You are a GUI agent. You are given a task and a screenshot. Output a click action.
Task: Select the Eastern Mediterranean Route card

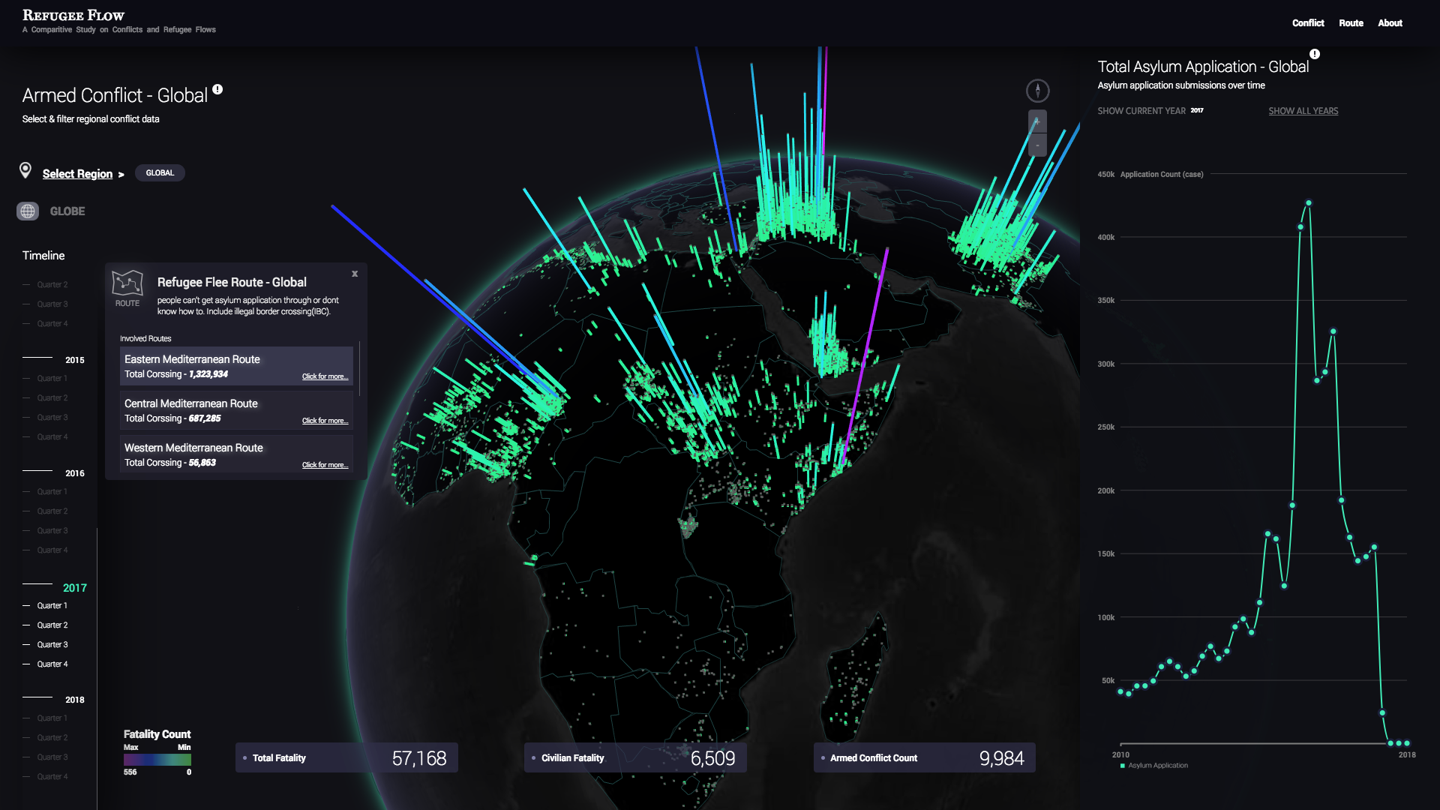click(236, 366)
